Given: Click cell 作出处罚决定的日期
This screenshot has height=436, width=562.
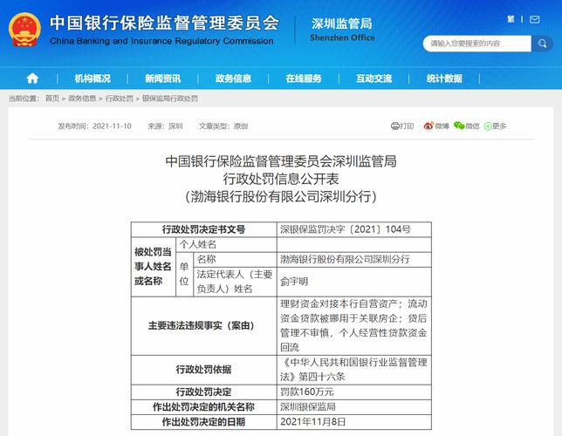Looking at the screenshot, I should 203,422.
